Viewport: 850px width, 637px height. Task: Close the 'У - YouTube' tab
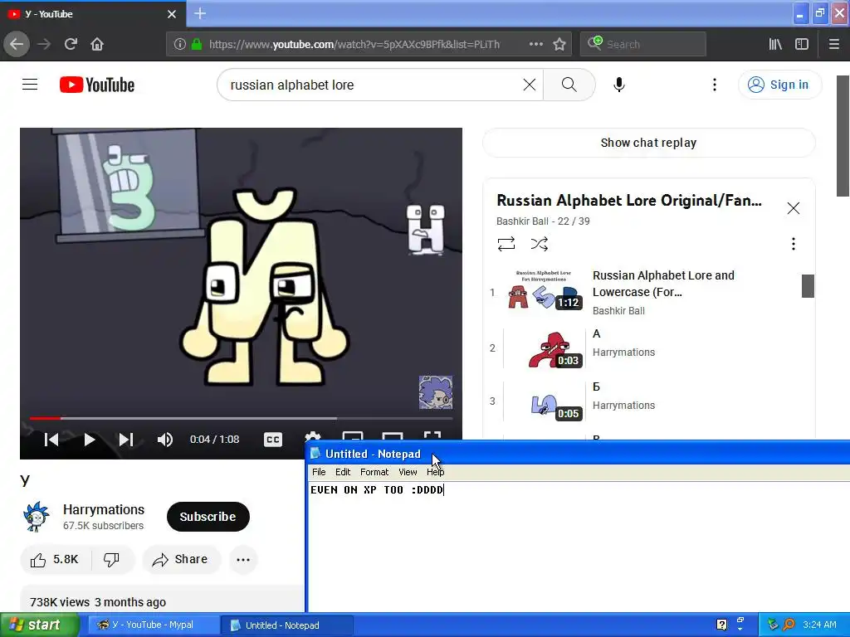click(x=172, y=14)
